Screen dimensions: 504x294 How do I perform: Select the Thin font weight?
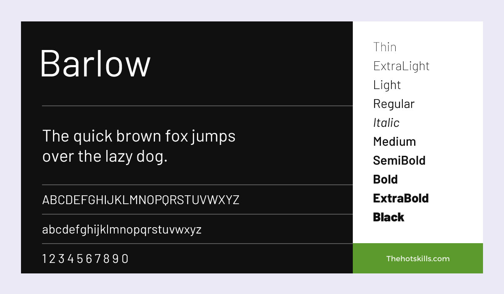[385, 47]
